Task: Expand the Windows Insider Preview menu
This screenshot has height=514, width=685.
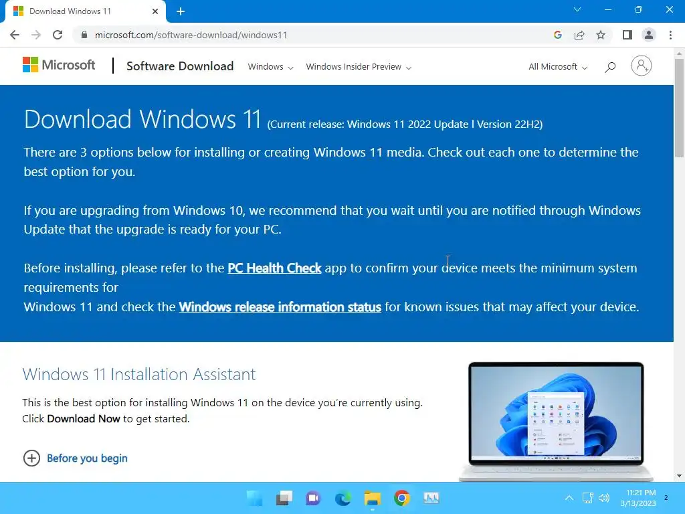Action: (359, 67)
